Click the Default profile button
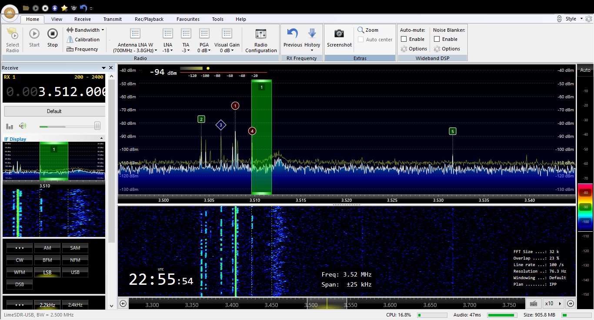The height and width of the screenshot is (320, 594). point(54,111)
